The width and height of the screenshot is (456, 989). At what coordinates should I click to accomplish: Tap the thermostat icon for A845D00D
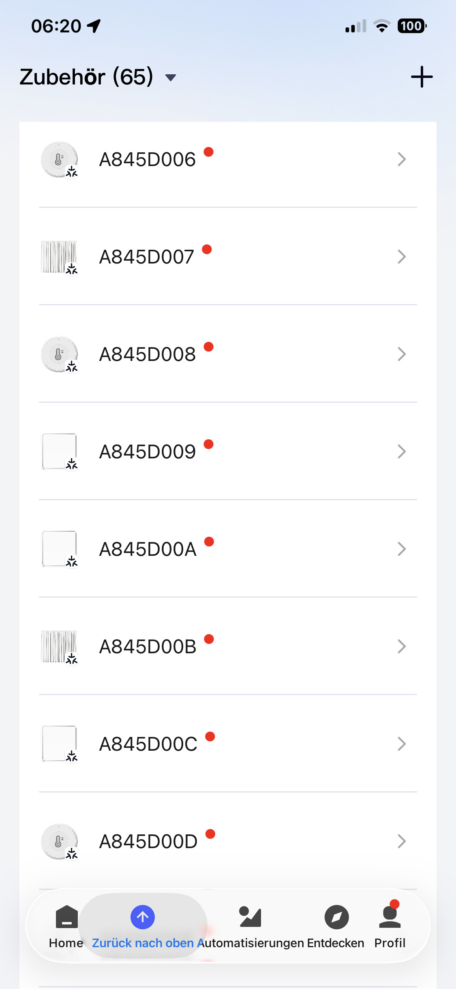[x=60, y=841]
